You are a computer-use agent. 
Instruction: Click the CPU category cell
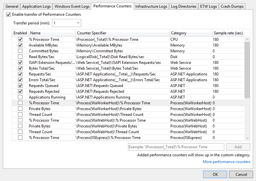pyautogui.click(x=174, y=39)
